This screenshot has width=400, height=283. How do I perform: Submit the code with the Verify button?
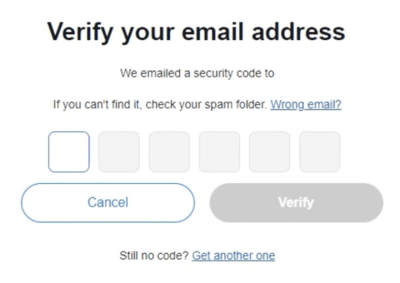(x=296, y=203)
